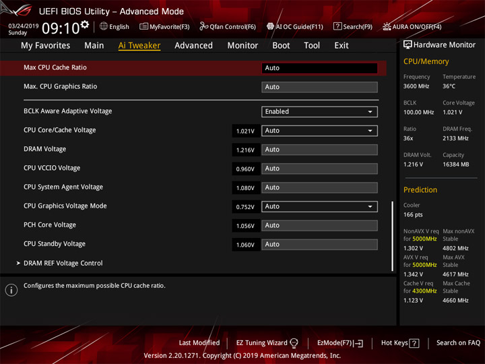Launch EZ Tuning Wizard text

261,343
